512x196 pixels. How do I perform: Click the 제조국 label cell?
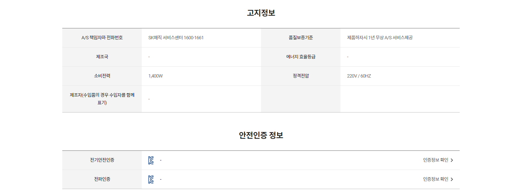102,57
